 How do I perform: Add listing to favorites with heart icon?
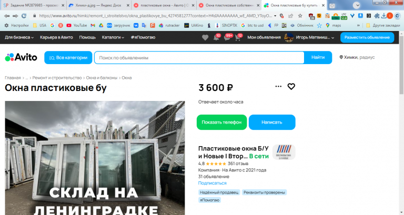[x=291, y=87]
